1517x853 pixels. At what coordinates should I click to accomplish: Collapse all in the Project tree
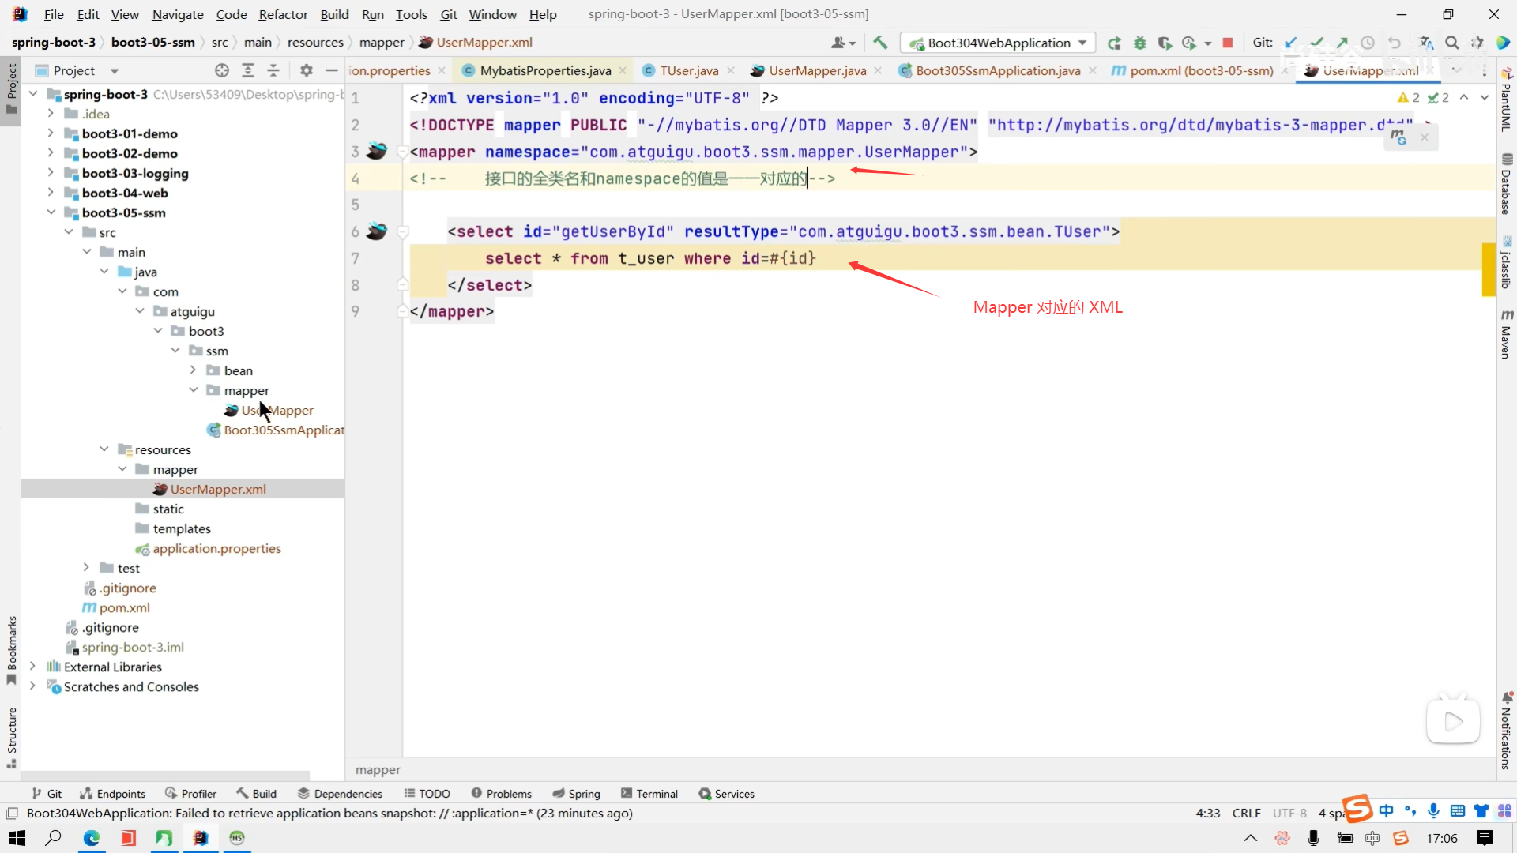pos(273,70)
